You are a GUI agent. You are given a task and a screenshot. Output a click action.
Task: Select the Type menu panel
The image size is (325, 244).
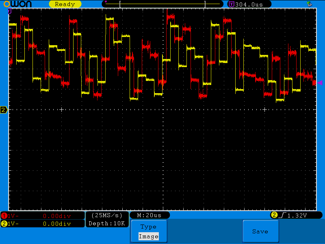(x=149, y=231)
